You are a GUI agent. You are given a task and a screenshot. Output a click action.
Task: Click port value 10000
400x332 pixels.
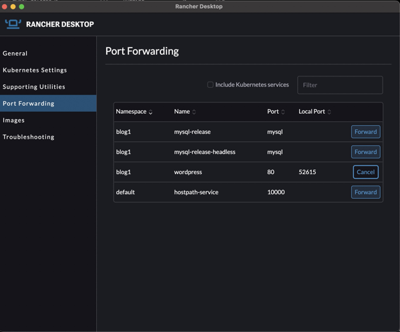276,192
